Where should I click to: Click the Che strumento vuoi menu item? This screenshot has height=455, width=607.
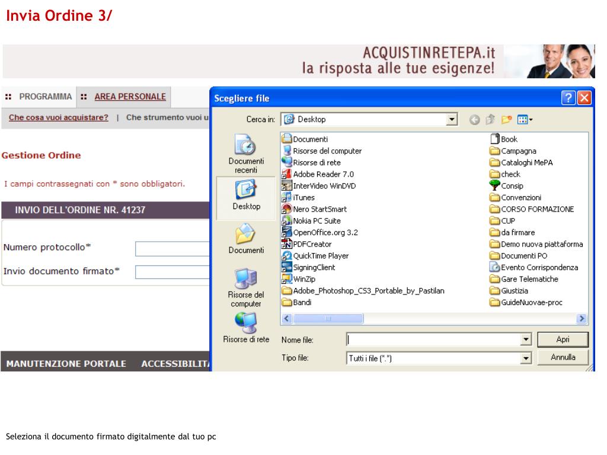(x=167, y=117)
